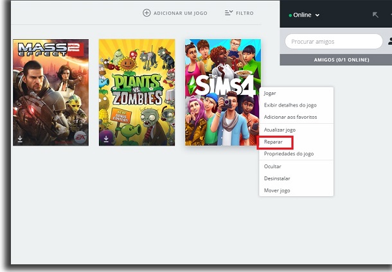Click the download icon on Plants vs. Zombies

(x=106, y=139)
